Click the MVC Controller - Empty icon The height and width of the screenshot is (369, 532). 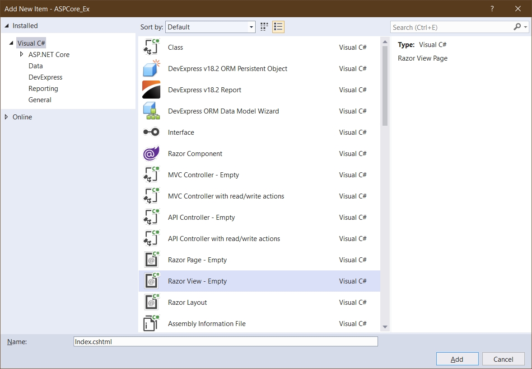pyautogui.click(x=151, y=175)
